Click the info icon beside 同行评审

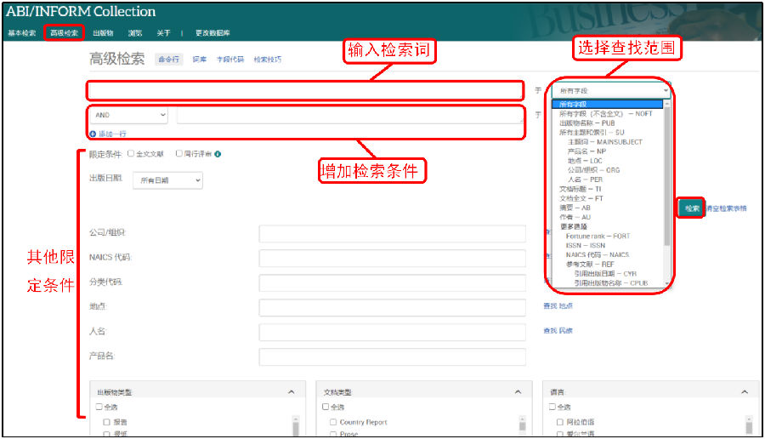click(218, 154)
